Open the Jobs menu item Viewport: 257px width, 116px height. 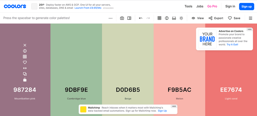pos(200,6)
